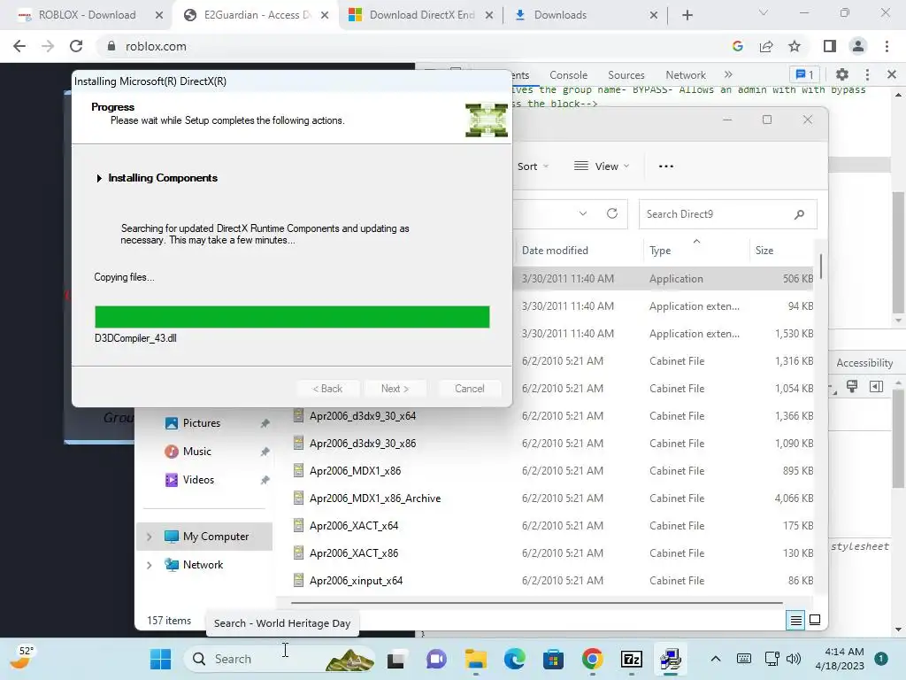Open 7-Zip from taskbar
Image resolution: width=906 pixels, height=680 pixels.
pyautogui.click(x=632, y=659)
